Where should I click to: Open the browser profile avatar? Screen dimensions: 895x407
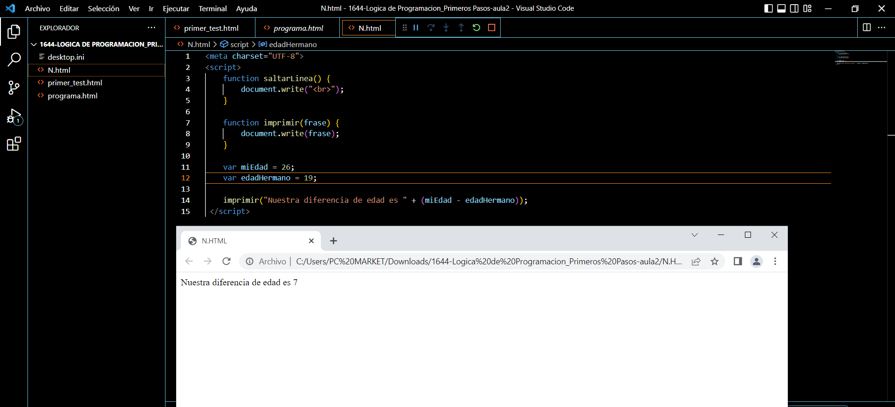click(x=757, y=262)
